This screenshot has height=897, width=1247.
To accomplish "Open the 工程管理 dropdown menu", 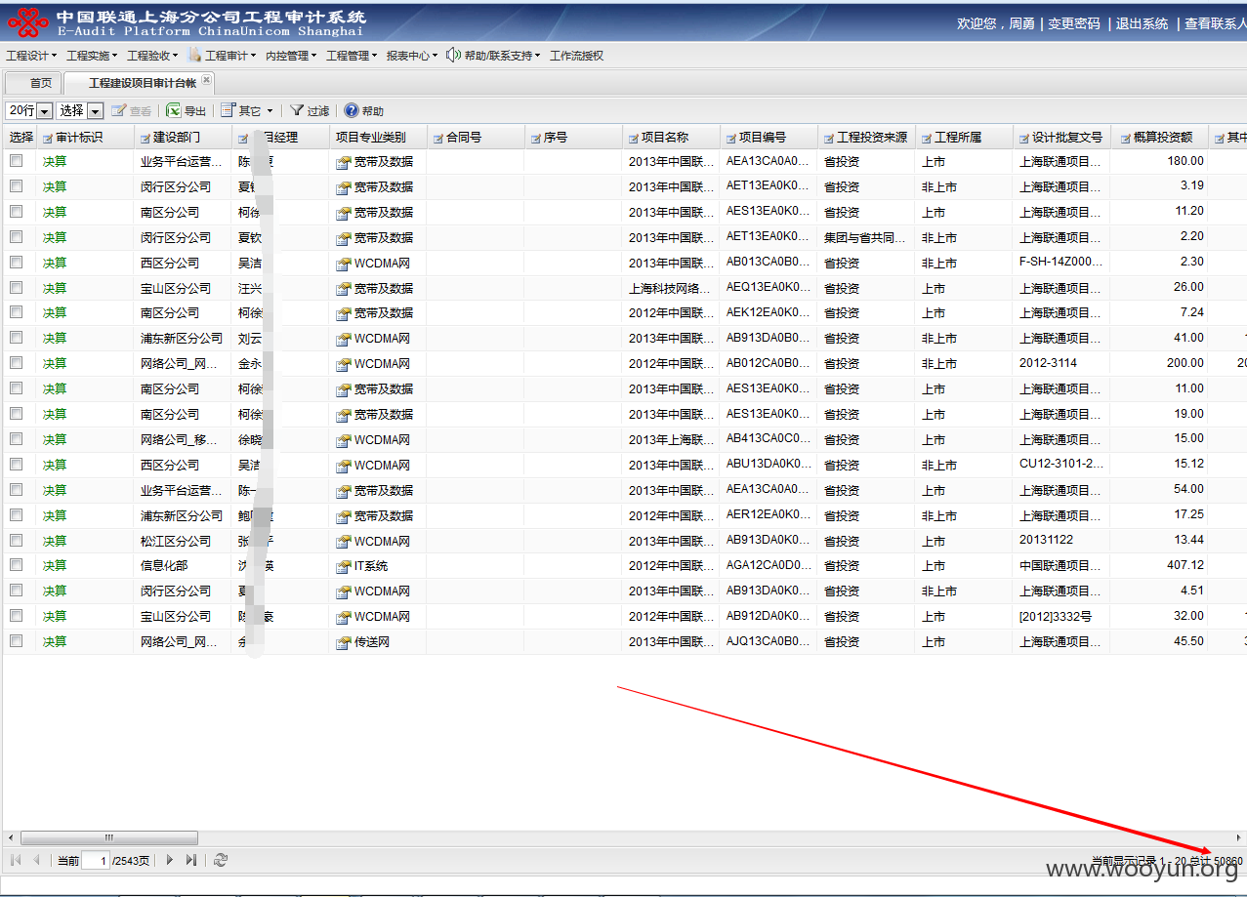I will (352, 56).
